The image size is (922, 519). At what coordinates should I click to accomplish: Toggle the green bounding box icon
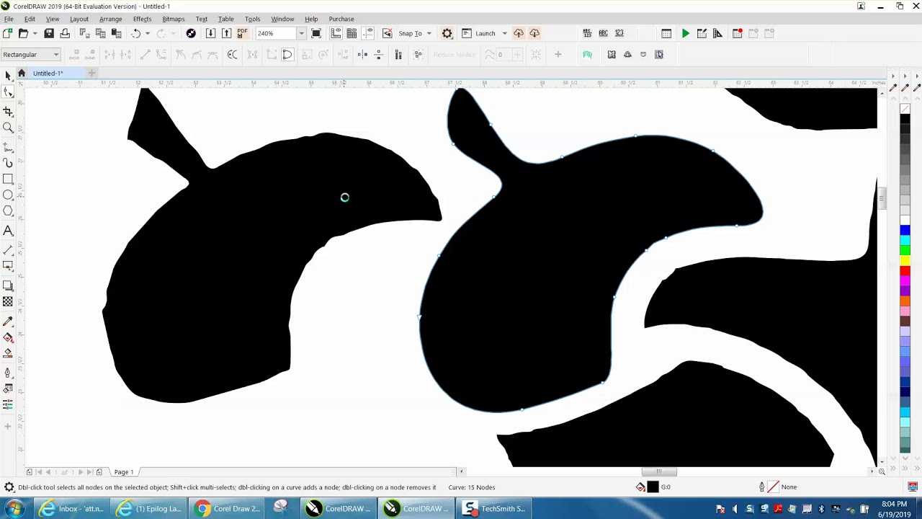click(588, 54)
